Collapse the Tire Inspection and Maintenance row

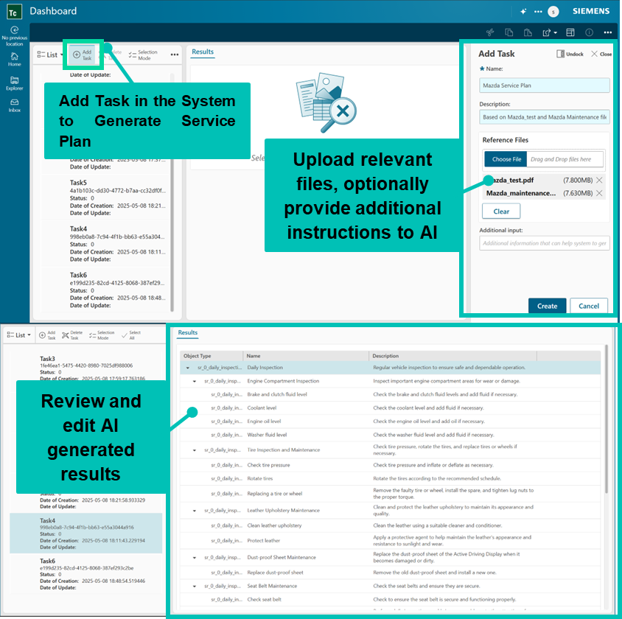[195, 450]
